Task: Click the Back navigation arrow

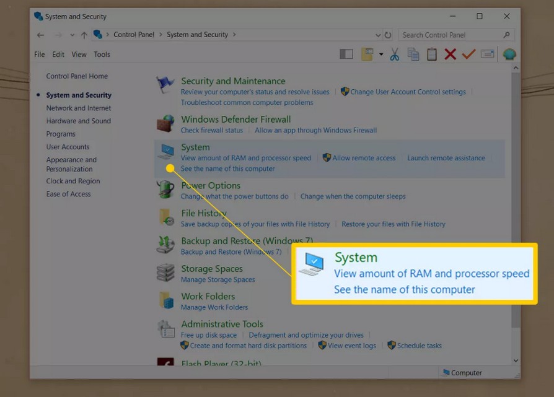Action: pyautogui.click(x=41, y=35)
